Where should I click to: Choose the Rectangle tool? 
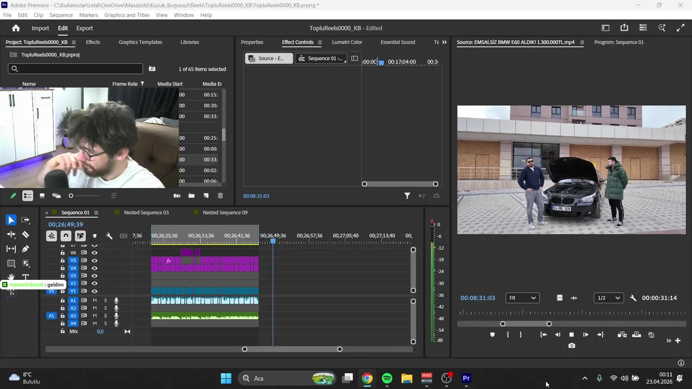pyautogui.click(x=11, y=264)
